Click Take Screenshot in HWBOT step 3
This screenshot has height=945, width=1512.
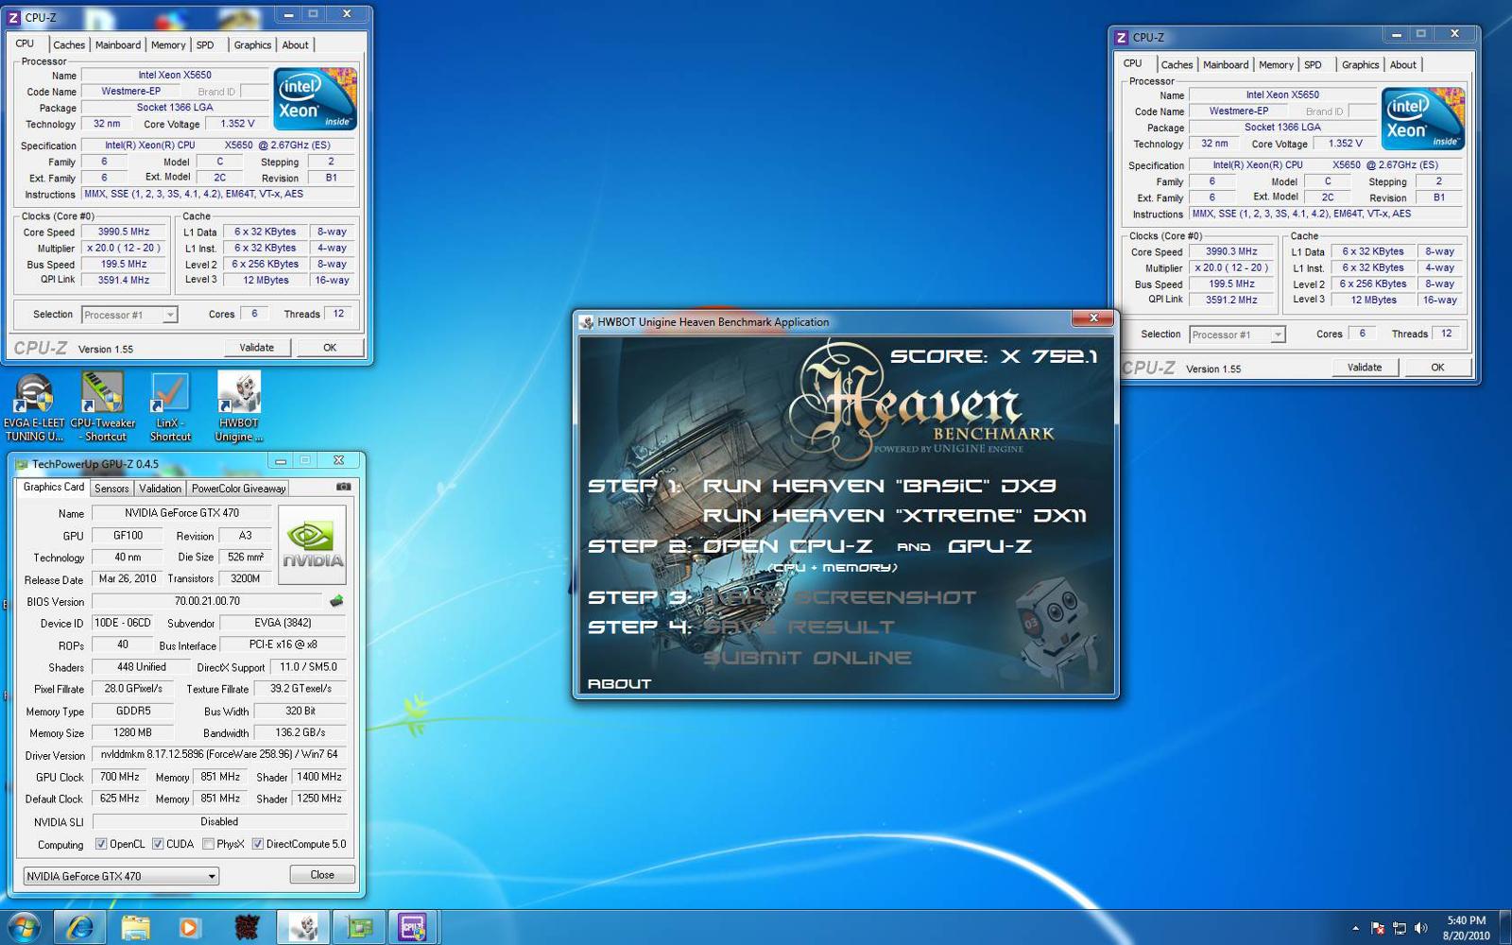click(x=839, y=597)
